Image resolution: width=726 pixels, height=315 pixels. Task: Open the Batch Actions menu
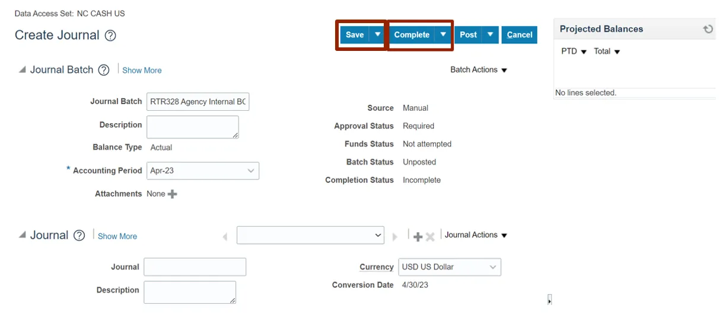[x=479, y=70]
